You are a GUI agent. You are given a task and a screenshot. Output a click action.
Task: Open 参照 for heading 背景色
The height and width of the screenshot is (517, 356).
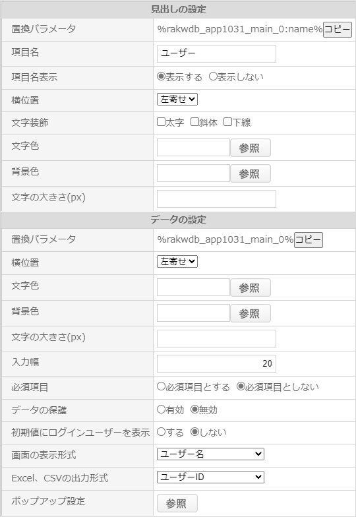[251, 173]
